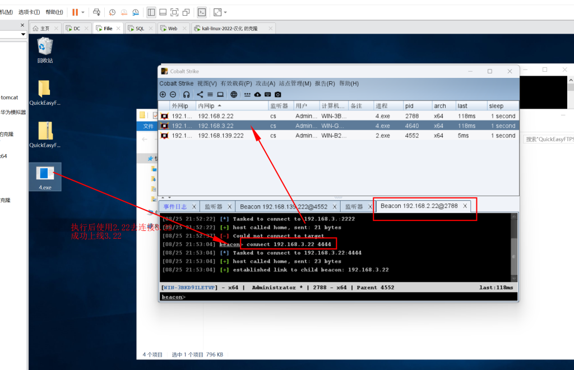
Task: Click the keystrokes keyboard toolbar icon
Action: coord(268,94)
